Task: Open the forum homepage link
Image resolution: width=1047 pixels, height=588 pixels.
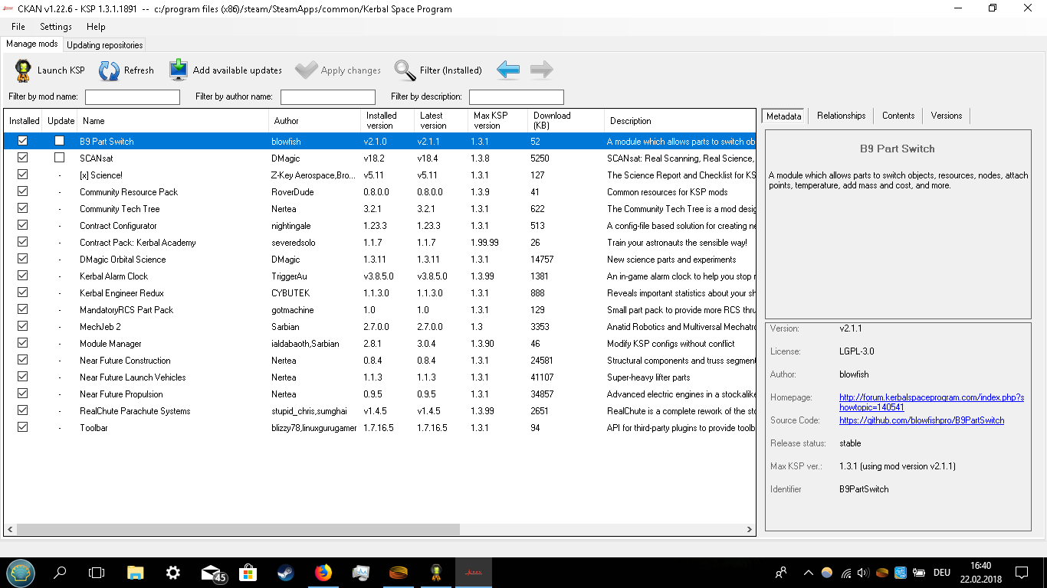Action: click(x=930, y=398)
